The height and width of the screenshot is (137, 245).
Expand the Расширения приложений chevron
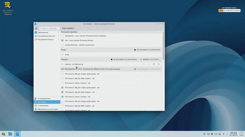pos(59,36)
